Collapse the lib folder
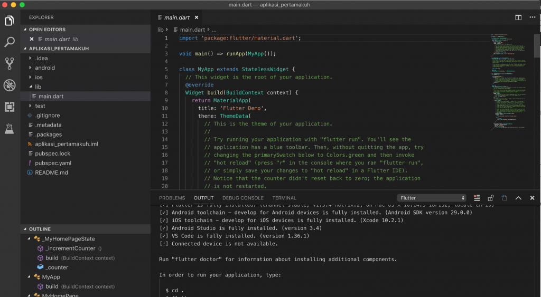The width and height of the screenshot is (541, 297). [x=38, y=87]
